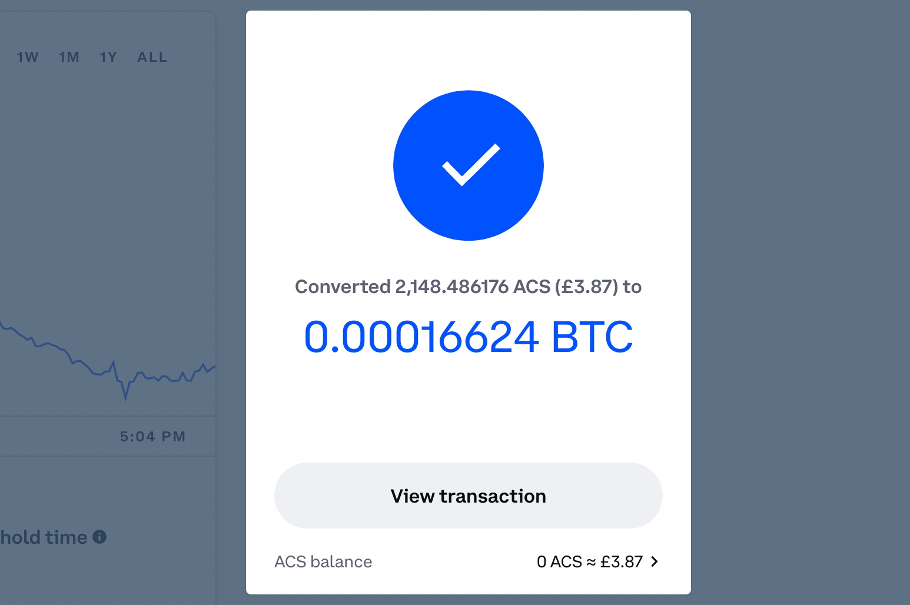
Task: Click the info icon beside hold time
Action: point(100,537)
